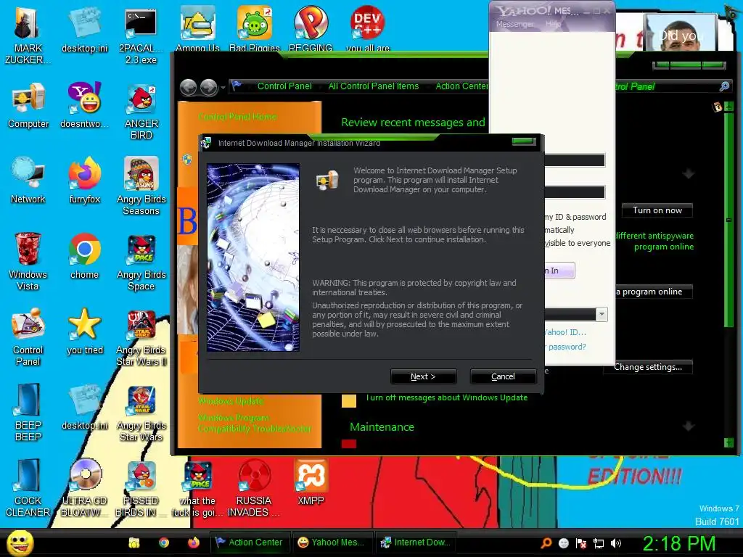Collapse the Security section chevron
743x557 pixels.
[689, 174]
